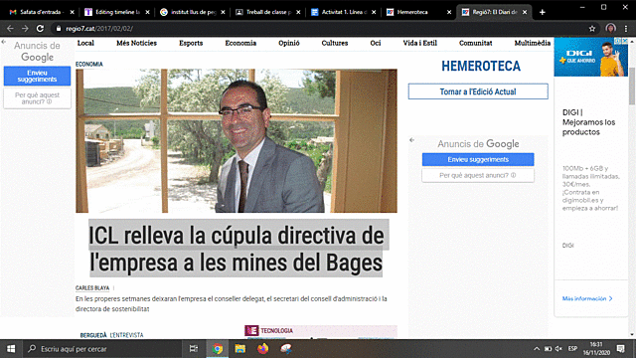Viewport: 636px width, 358px height.
Task: Open Chrome from the taskbar
Action: point(218,349)
